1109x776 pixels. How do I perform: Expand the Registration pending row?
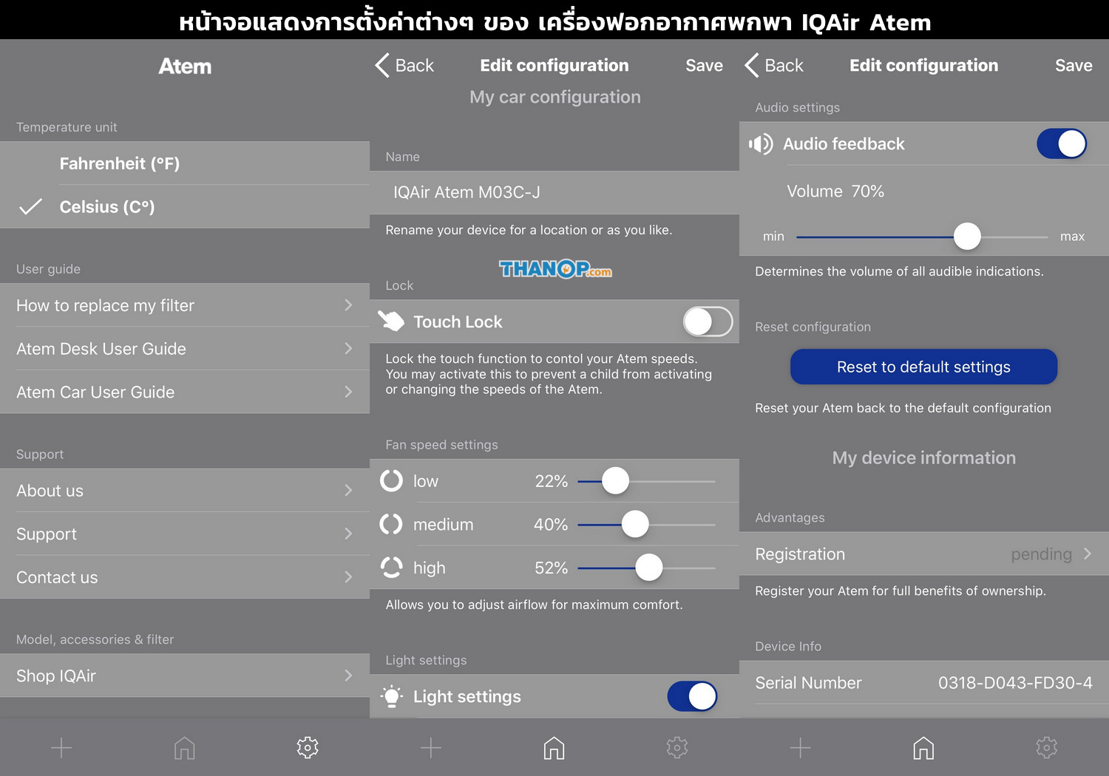point(924,554)
